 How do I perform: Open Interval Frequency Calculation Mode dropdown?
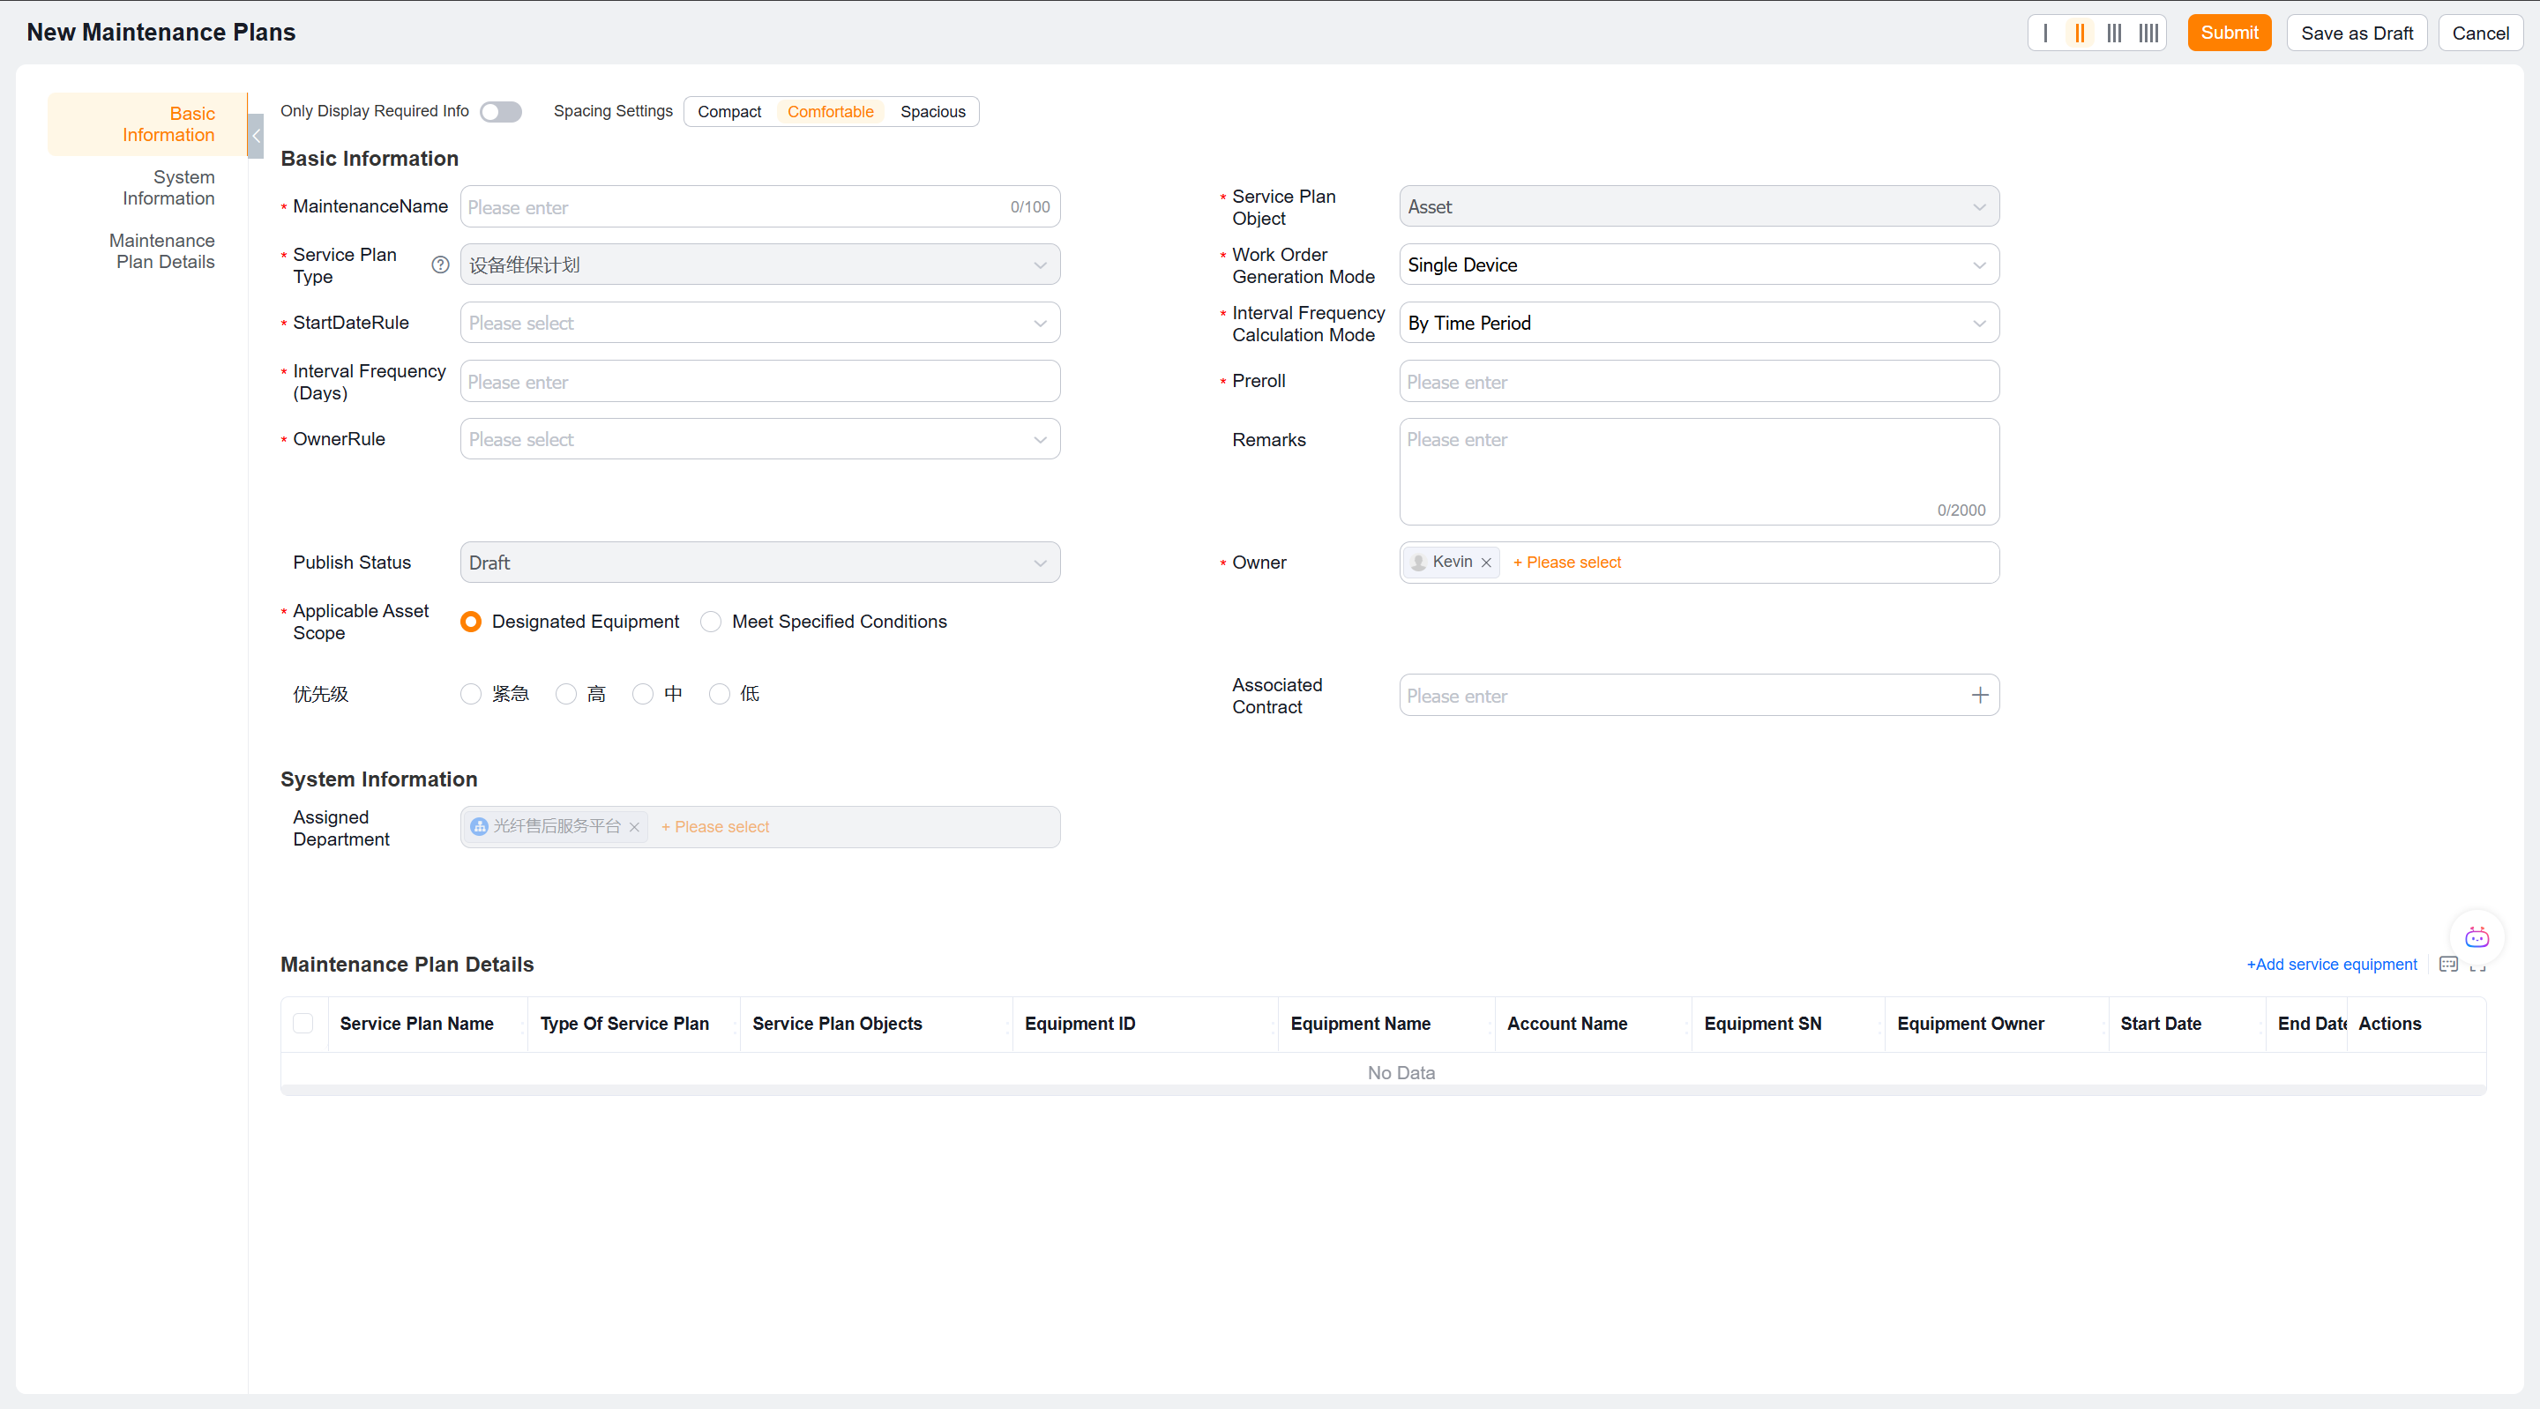(1699, 323)
